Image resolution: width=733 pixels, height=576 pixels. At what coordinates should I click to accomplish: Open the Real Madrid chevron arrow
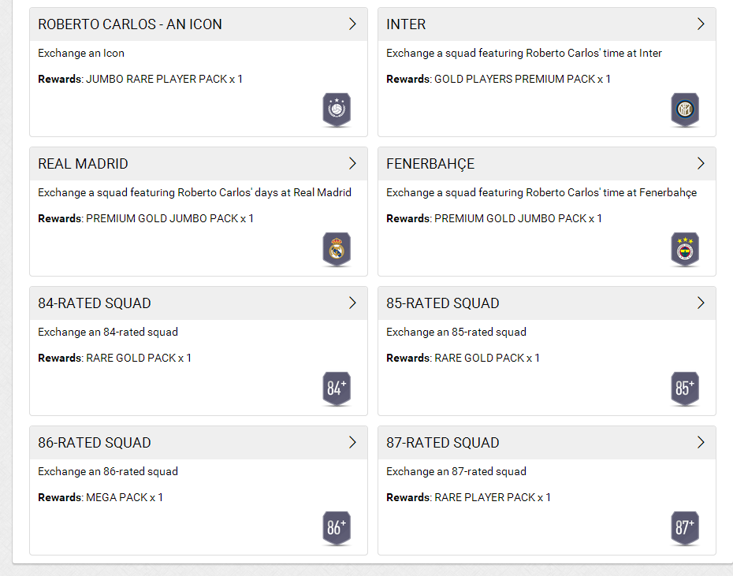pos(352,164)
